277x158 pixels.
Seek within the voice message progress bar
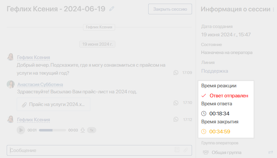pyautogui.click(x=53, y=130)
